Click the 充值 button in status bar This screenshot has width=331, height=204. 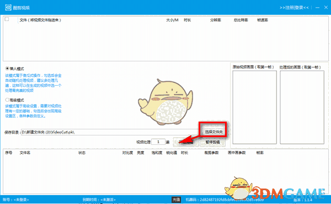tap(177, 200)
